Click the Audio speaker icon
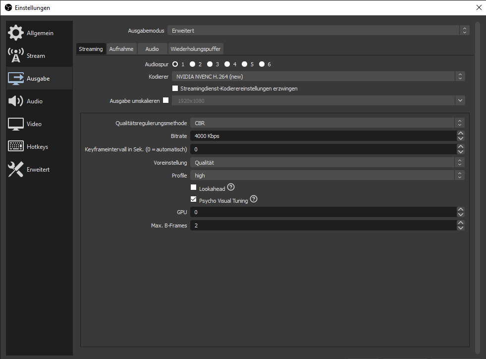 tap(16, 101)
